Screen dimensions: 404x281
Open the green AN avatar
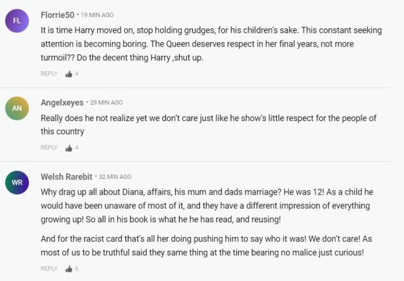(17, 108)
